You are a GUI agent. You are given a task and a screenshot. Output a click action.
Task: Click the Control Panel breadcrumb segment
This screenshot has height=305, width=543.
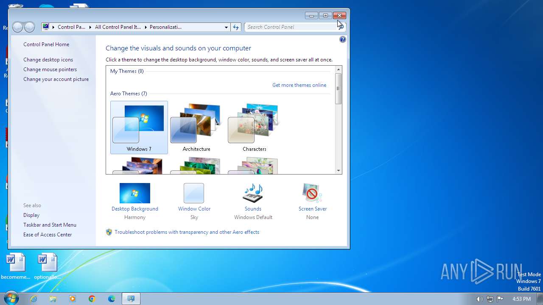[x=71, y=27]
